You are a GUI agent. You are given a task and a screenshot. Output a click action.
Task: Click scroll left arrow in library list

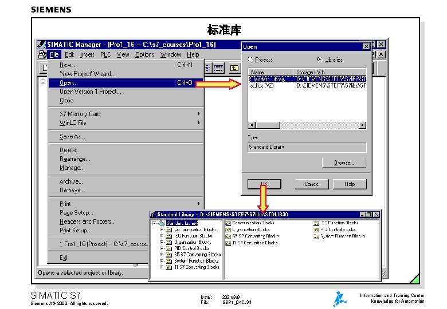click(x=252, y=125)
